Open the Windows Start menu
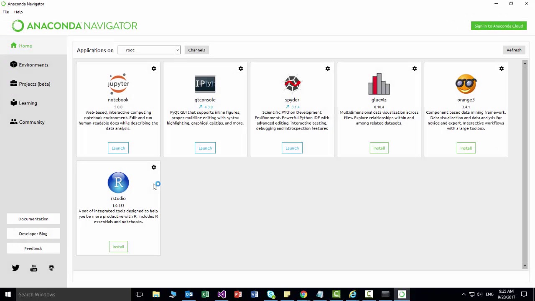535x301 pixels. 8,294
